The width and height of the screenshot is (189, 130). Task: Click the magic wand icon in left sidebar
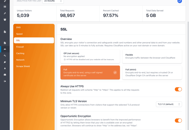5,1
